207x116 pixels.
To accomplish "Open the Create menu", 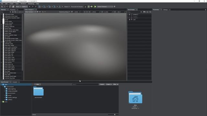I will (x=11, y=4).
